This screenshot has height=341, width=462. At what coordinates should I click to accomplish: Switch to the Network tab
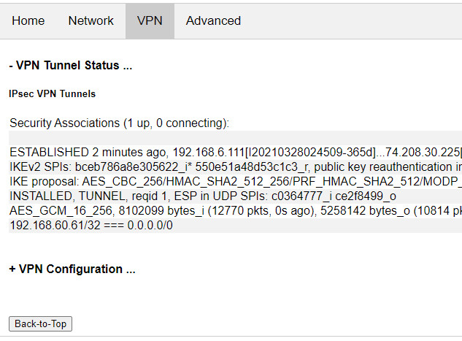(91, 21)
